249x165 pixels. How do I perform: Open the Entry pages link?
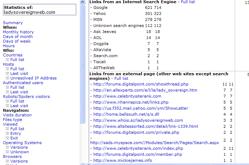[x=16, y=133]
